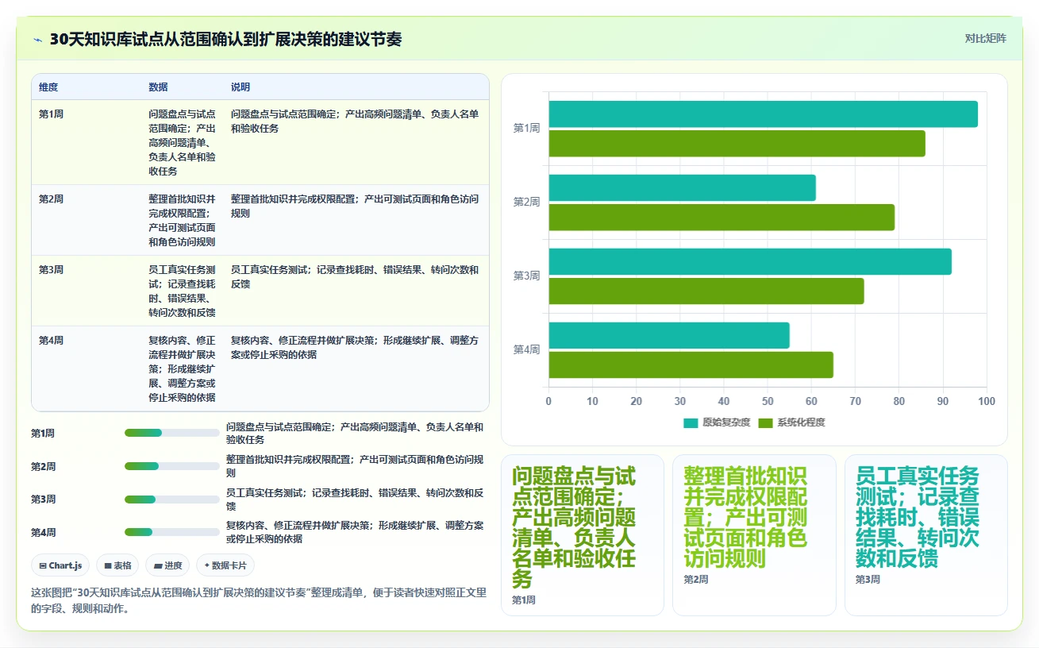Click the 第2周 label under the middle card
Image resolution: width=1039 pixels, height=648 pixels.
coord(696,580)
